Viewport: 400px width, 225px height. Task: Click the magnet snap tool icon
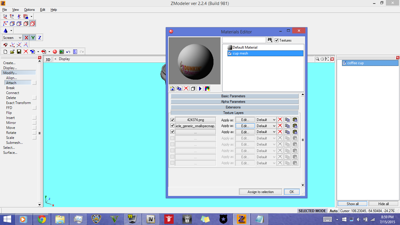[5, 45]
